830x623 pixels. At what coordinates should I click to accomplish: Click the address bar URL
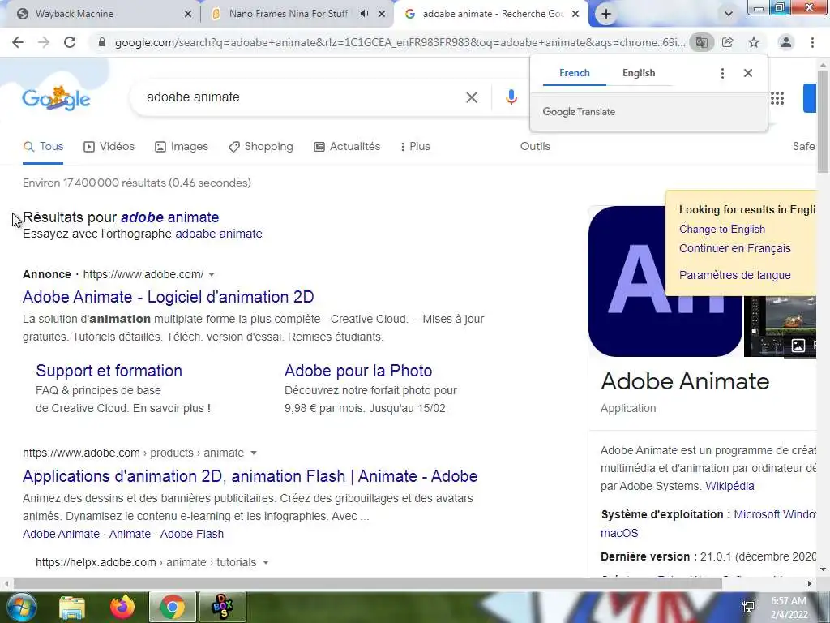(400, 42)
